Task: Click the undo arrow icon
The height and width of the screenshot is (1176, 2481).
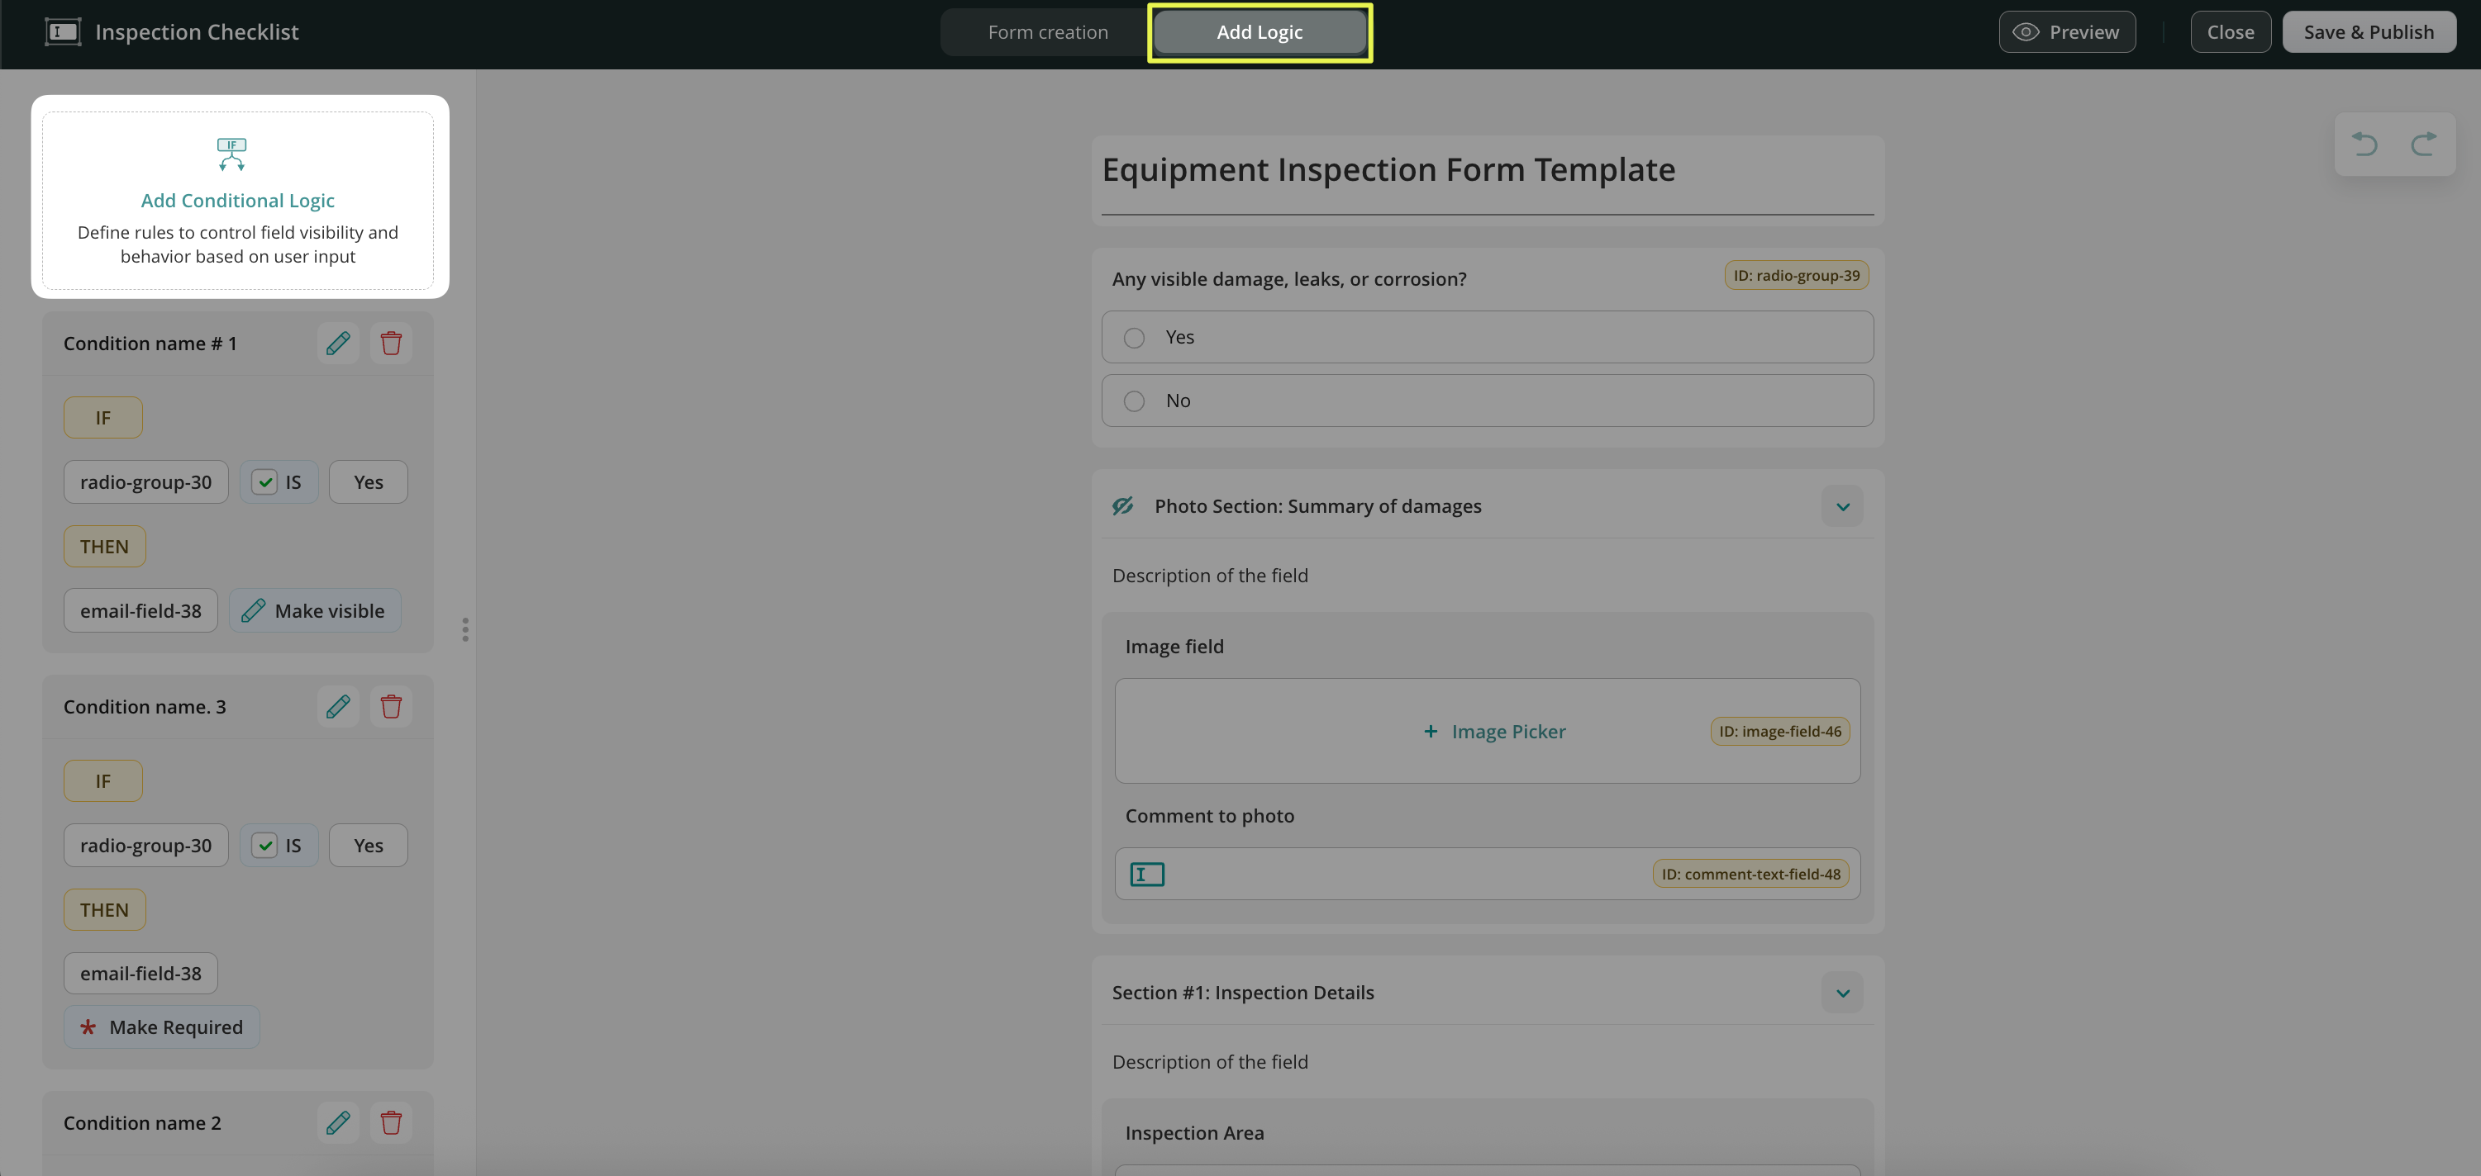Action: [2364, 145]
